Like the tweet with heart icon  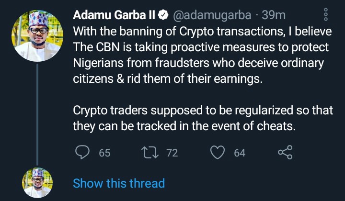(x=218, y=153)
